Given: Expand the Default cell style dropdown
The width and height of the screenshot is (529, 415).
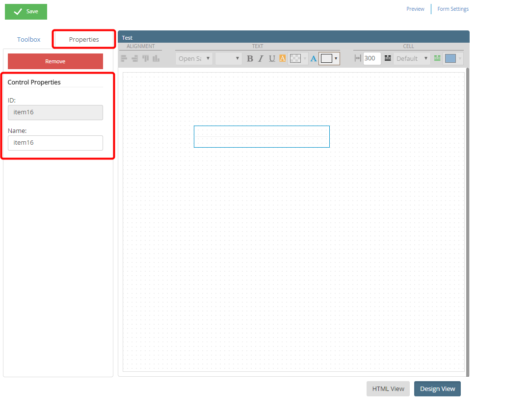Looking at the screenshot, I should tap(412, 58).
